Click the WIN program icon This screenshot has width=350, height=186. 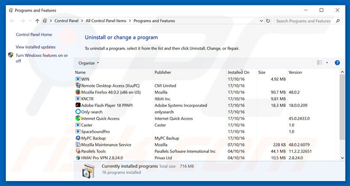point(78,79)
